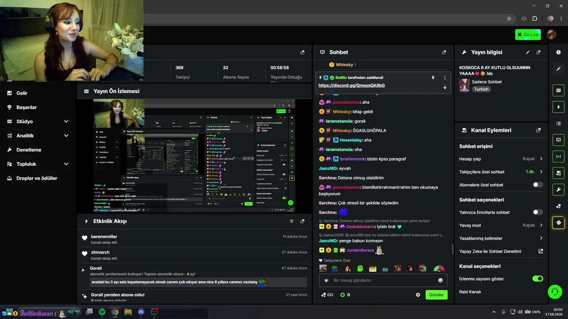Pop out the Yayın bilgisi panel
568x319 pixels.
coord(538,52)
